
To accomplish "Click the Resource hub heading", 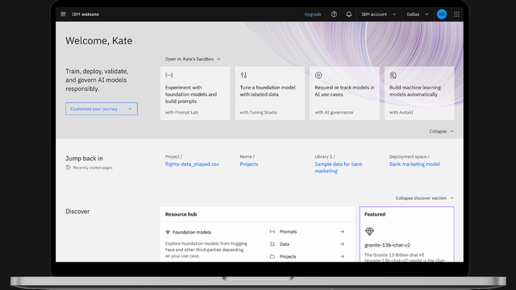I will pos(181,214).
